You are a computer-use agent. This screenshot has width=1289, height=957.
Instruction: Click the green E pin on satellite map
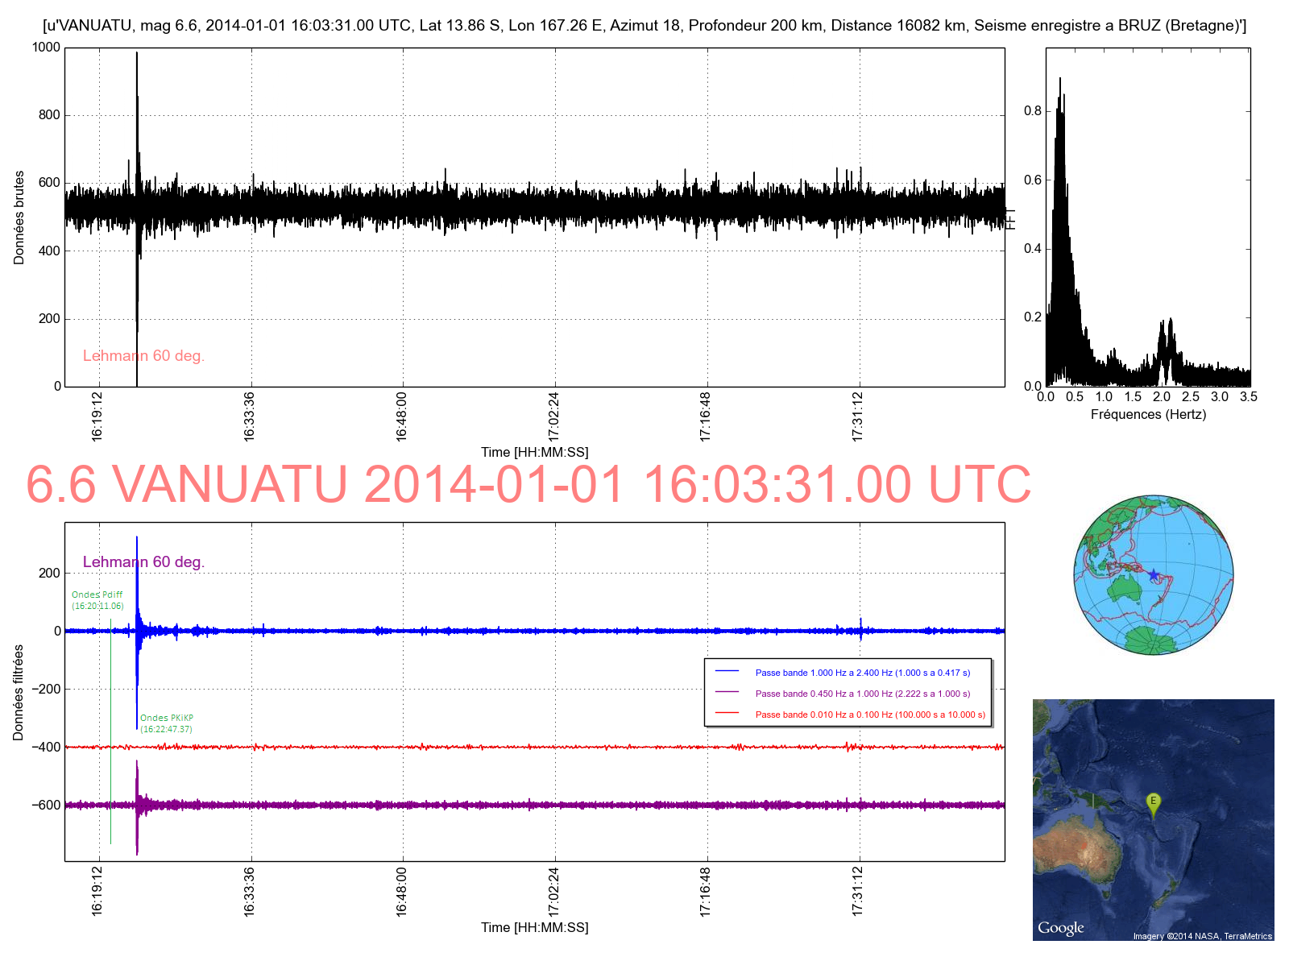tap(1153, 802)
